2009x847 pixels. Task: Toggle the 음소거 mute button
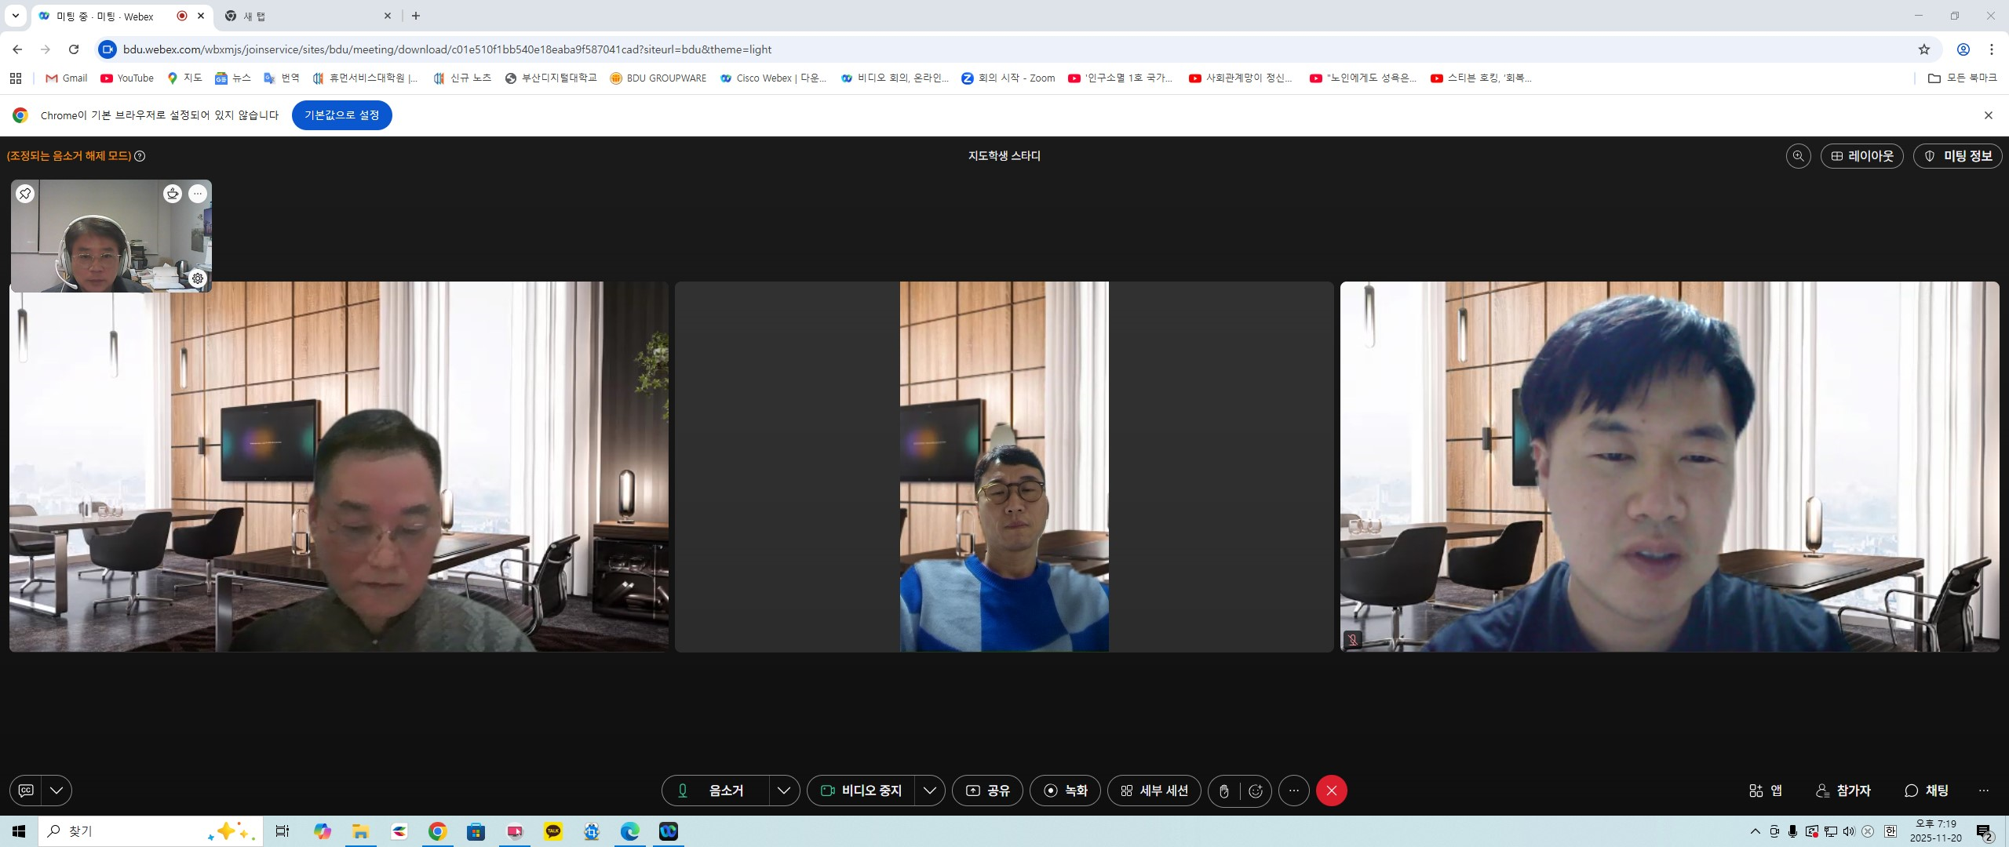[715, 791]
